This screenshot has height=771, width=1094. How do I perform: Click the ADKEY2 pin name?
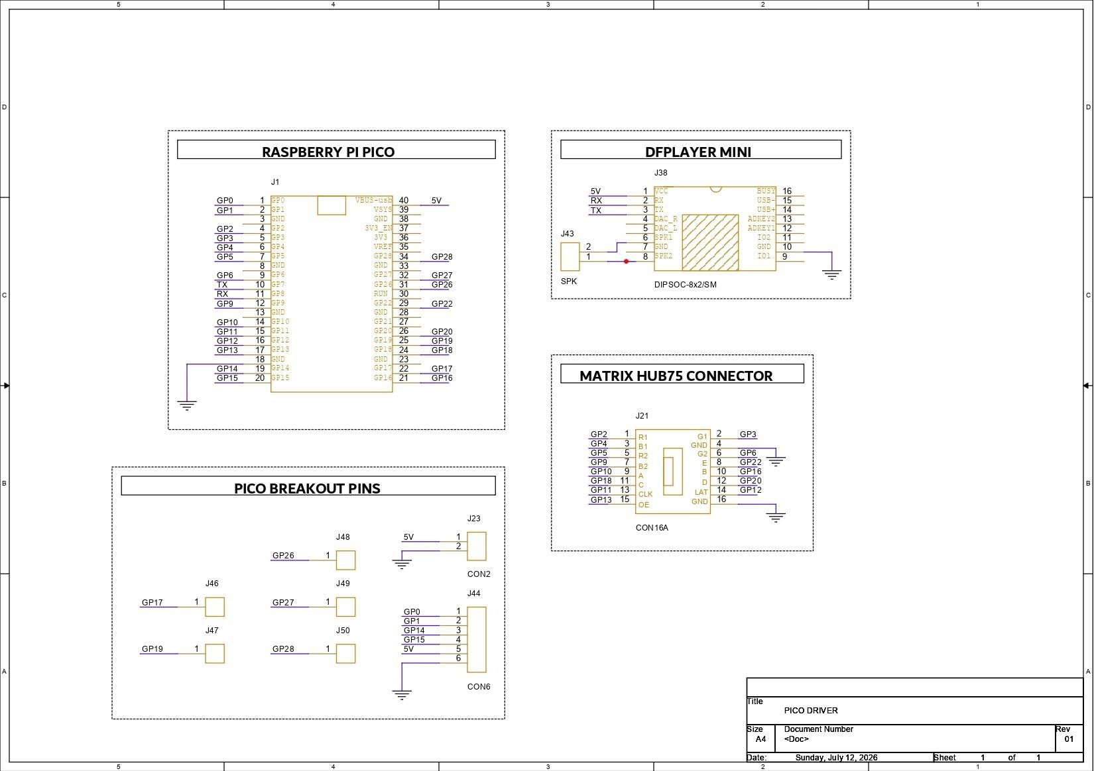click(761, 219)
